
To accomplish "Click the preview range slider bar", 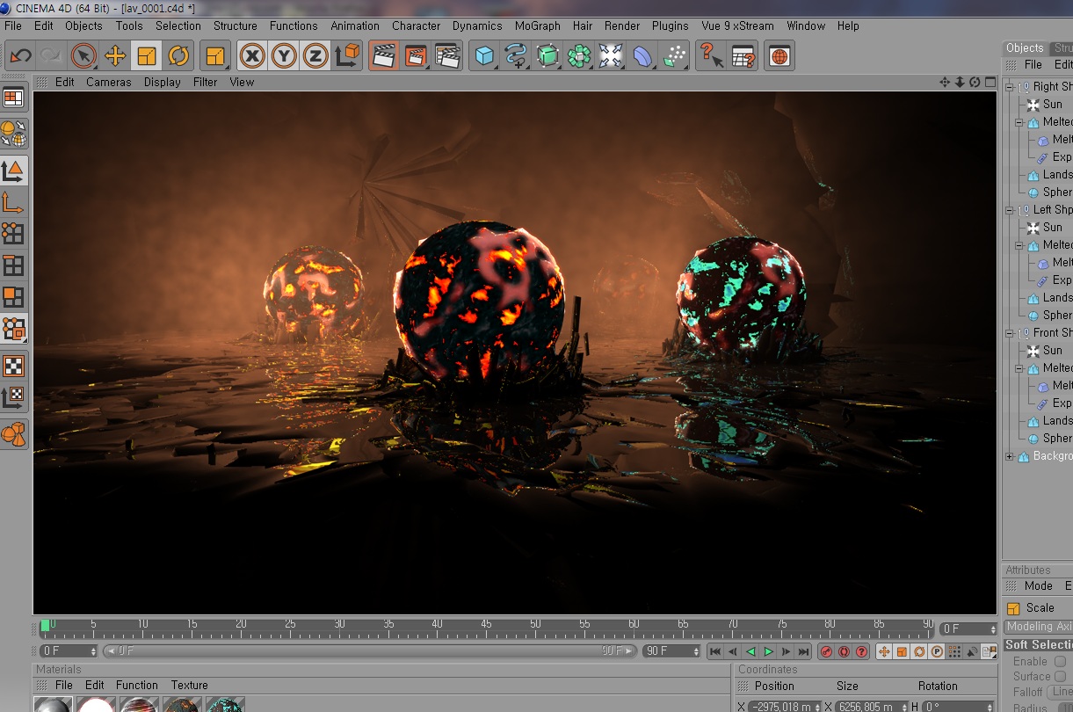I will coord(370,651).
